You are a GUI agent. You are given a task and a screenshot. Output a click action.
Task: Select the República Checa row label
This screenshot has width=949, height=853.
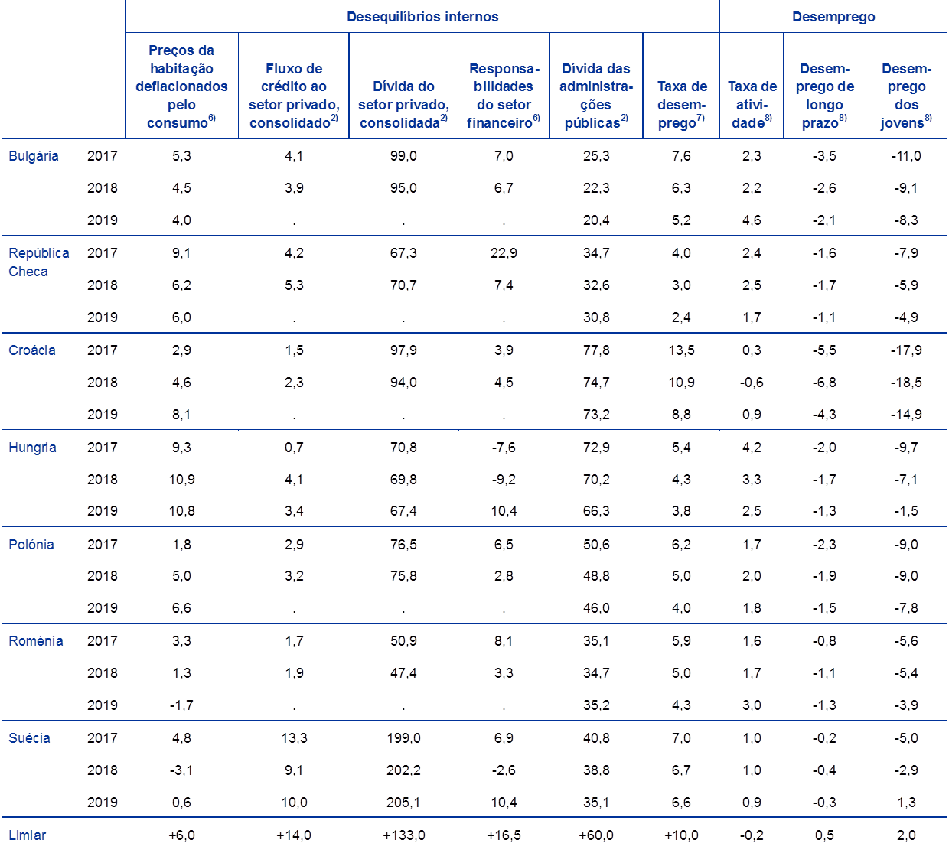click(38, 262)
